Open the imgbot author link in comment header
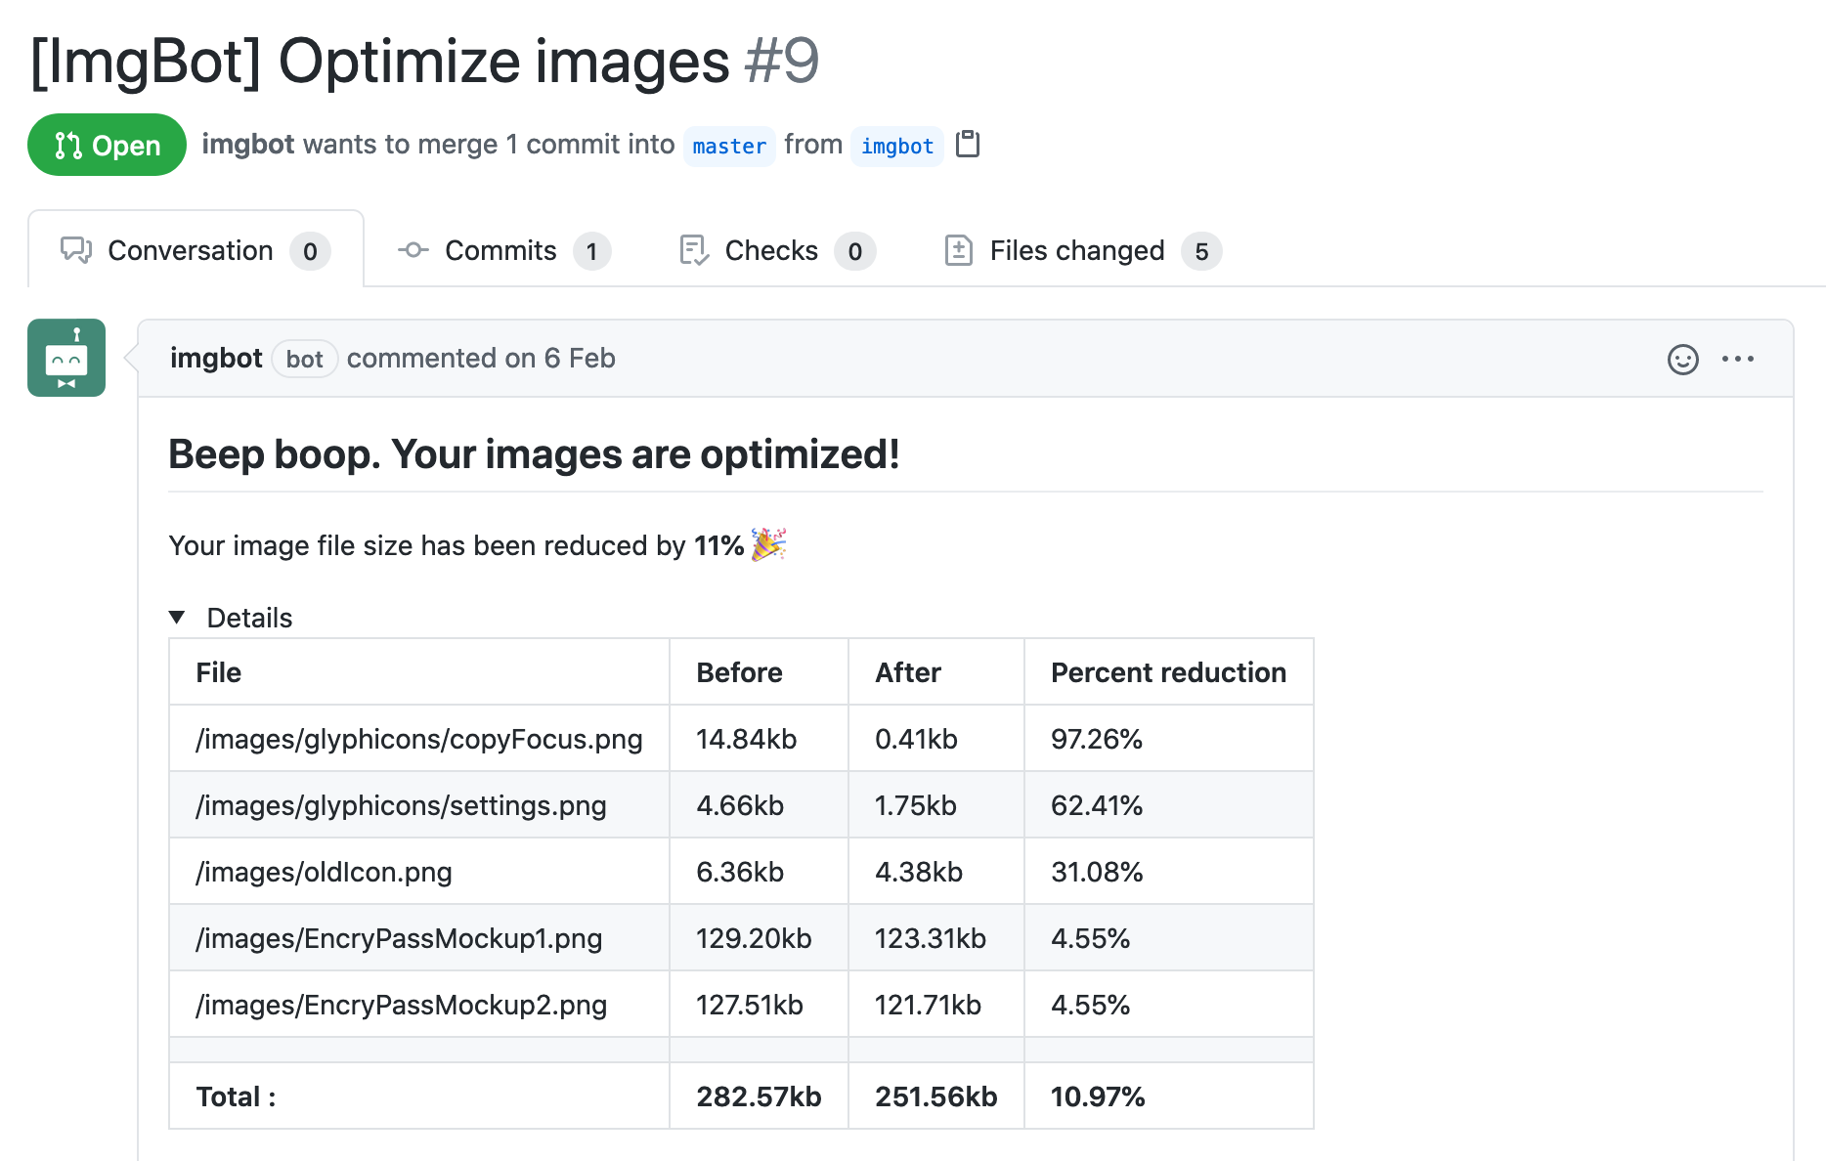The width and height of the screenshot is (1826, 1161). coord(216,359)
